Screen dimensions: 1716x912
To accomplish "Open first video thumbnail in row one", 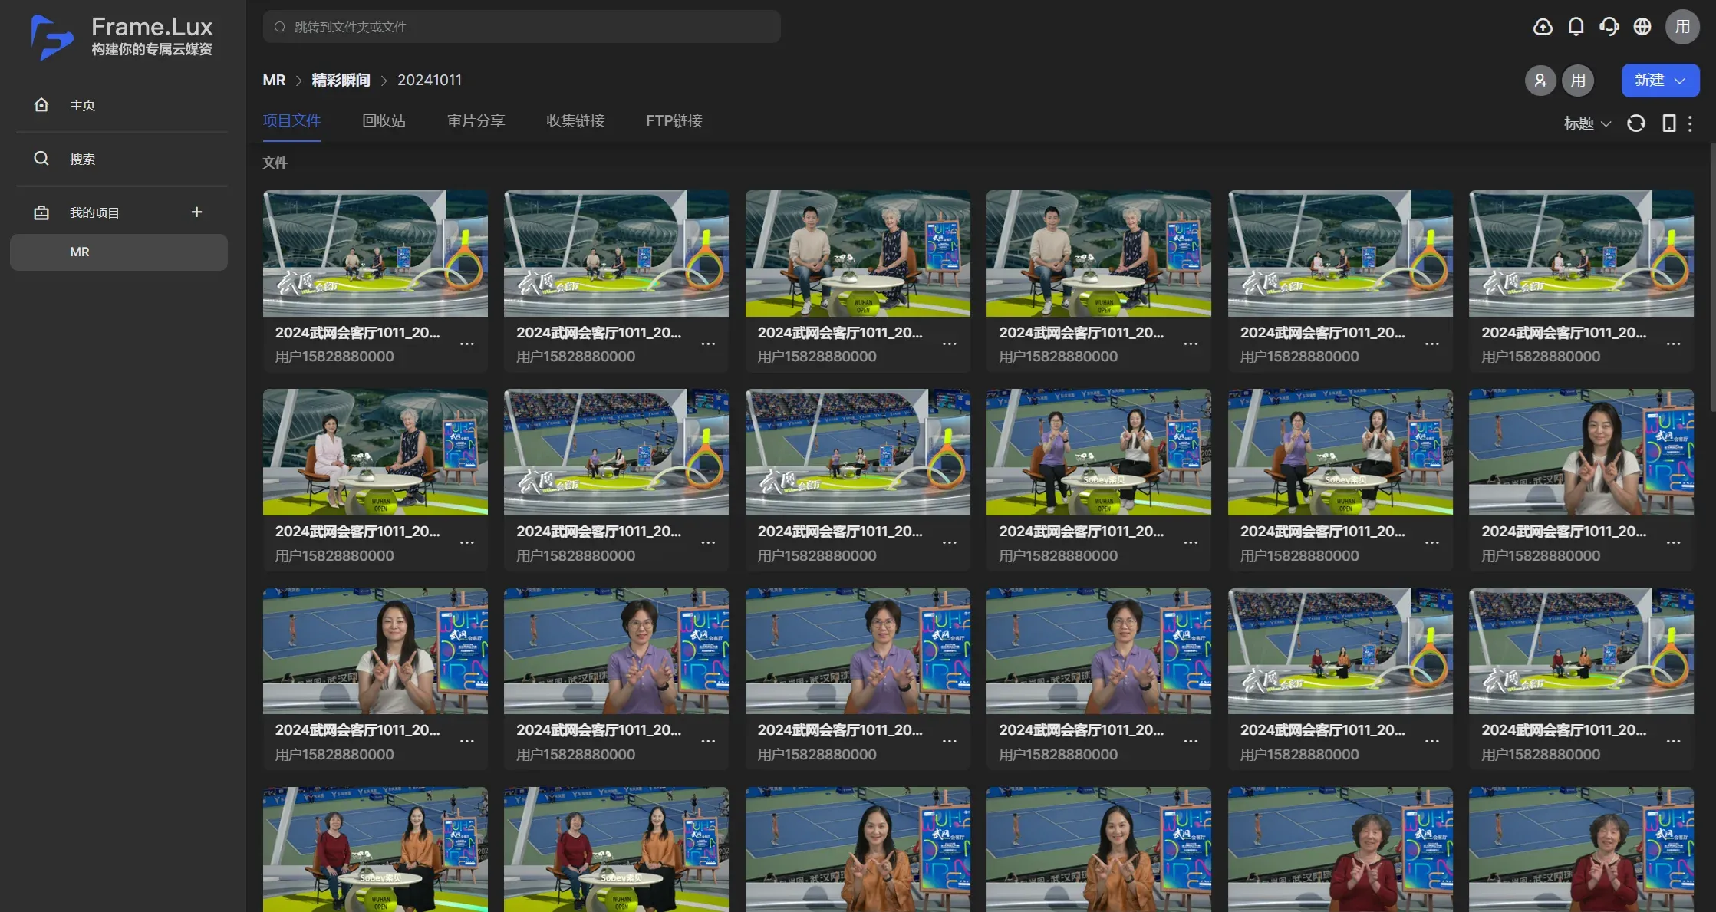I will click(x=375, y=254).
